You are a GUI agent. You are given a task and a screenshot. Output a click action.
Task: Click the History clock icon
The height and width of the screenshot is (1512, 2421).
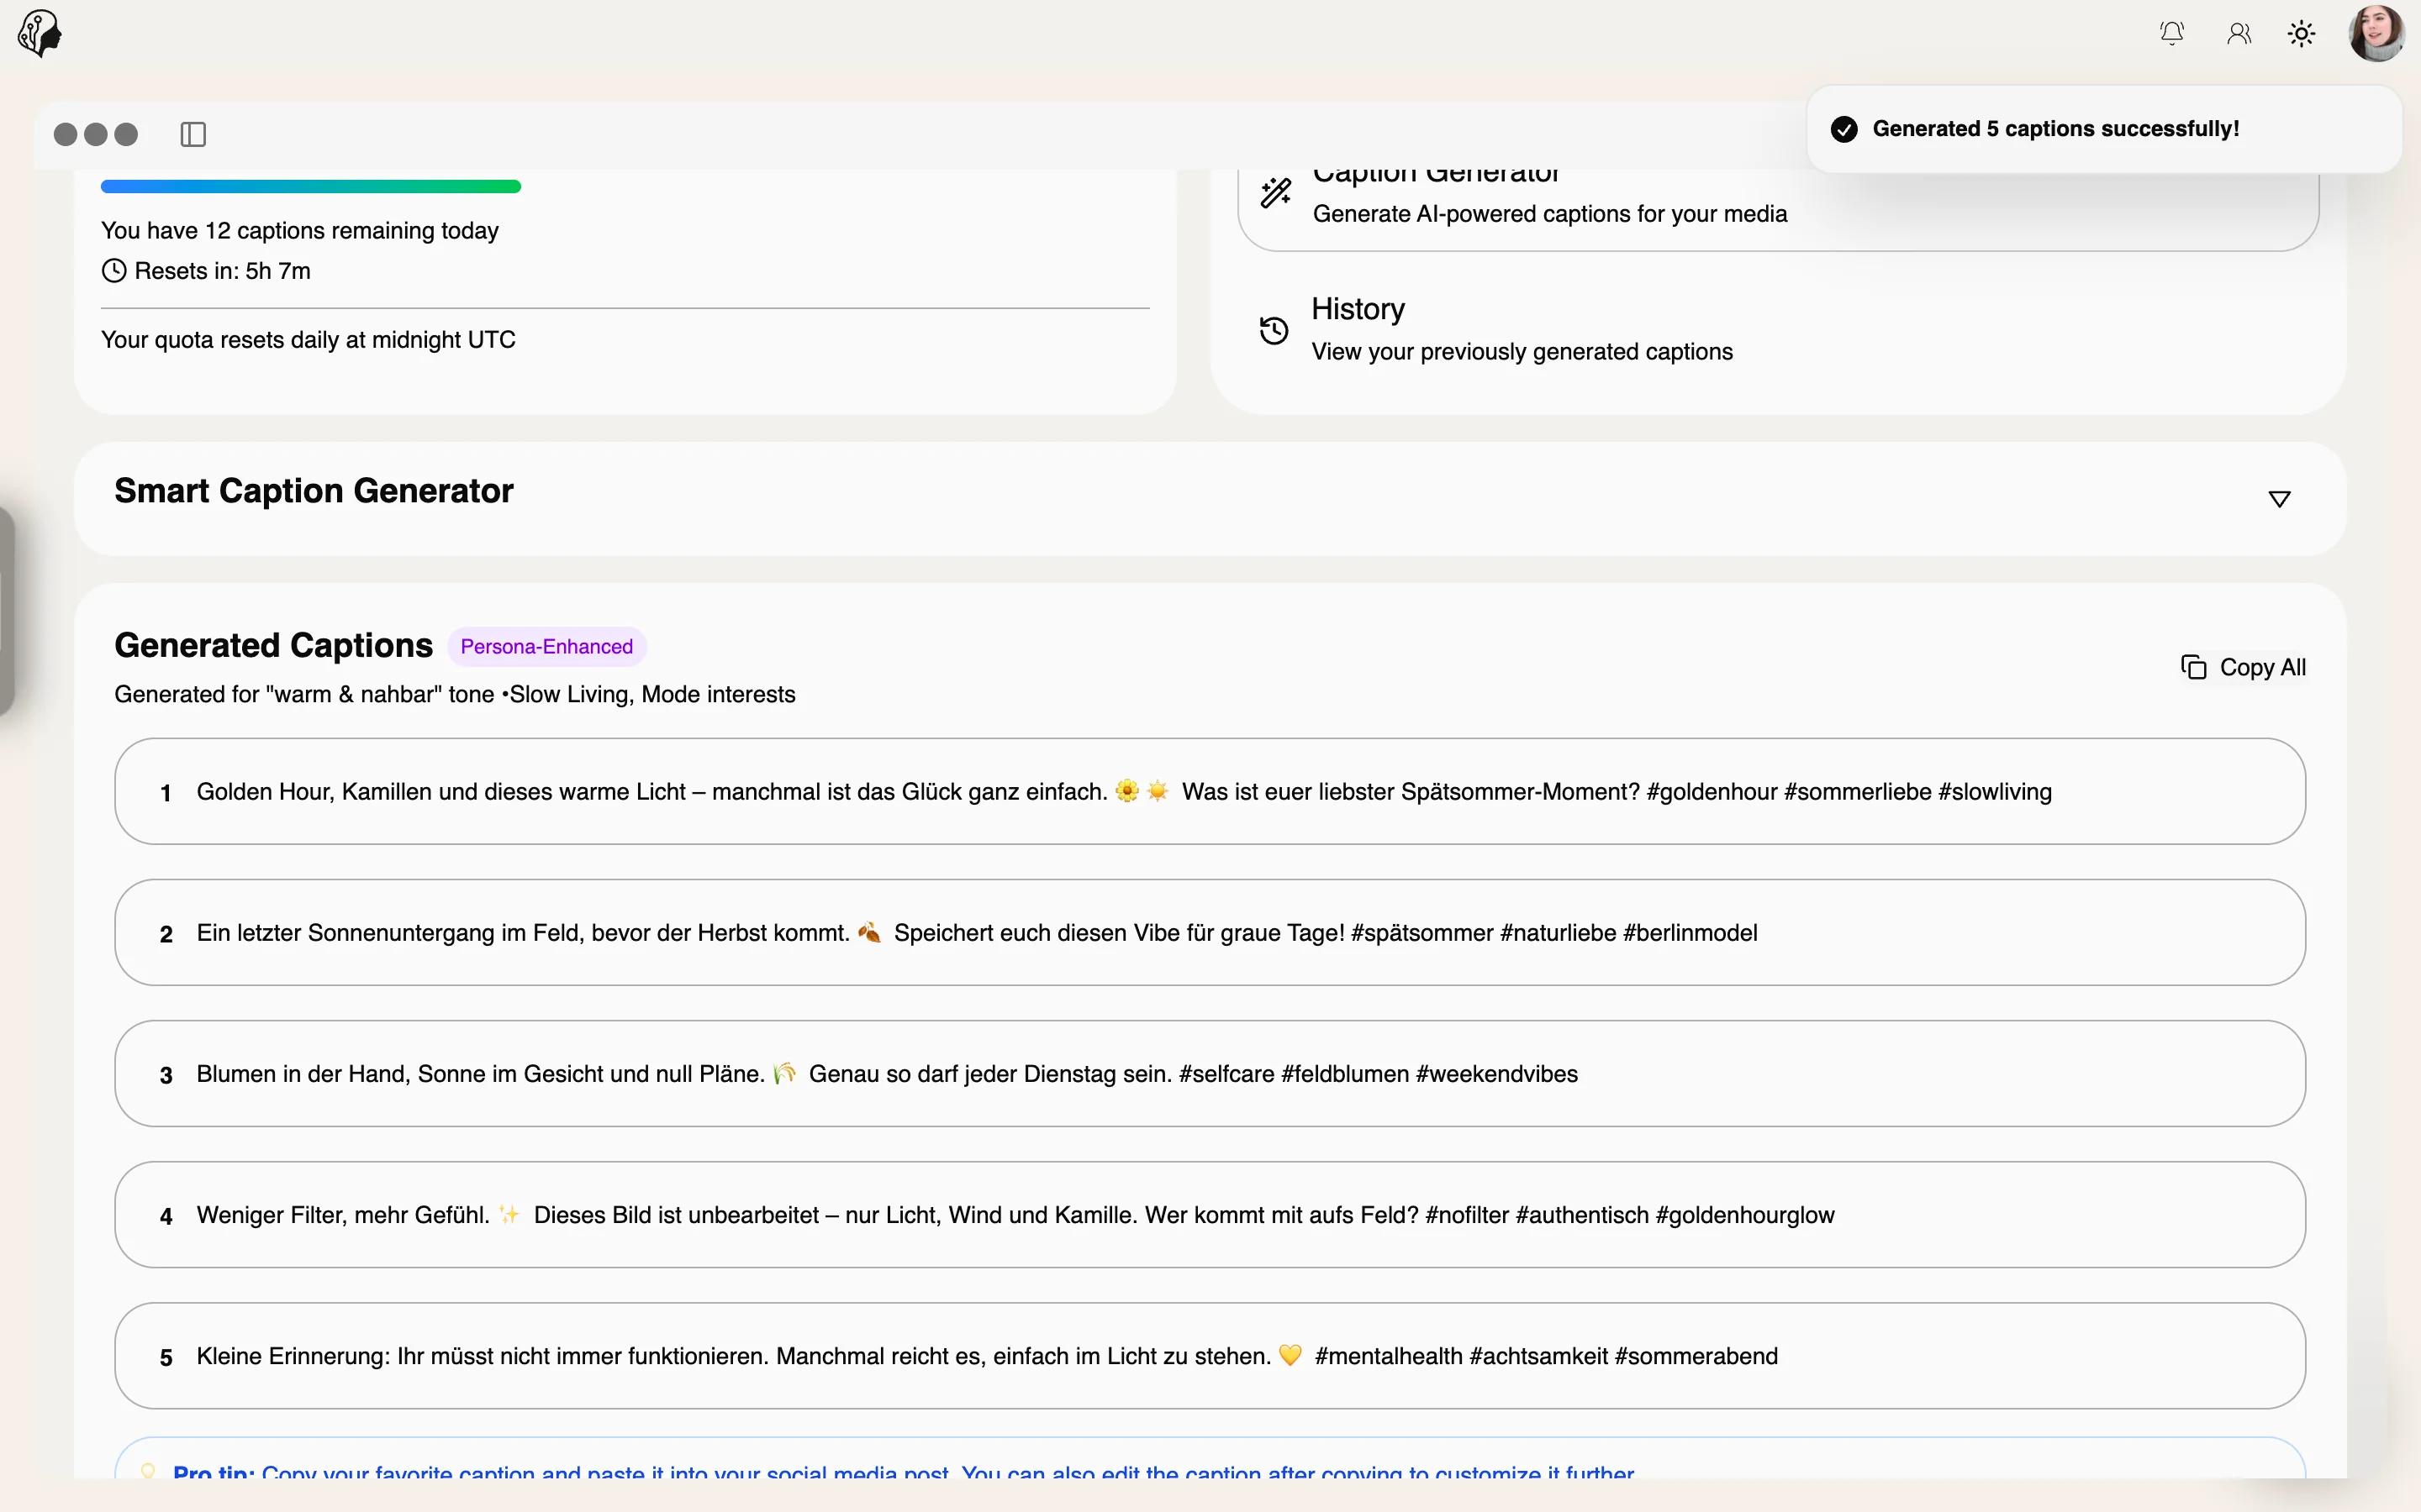1274,330
